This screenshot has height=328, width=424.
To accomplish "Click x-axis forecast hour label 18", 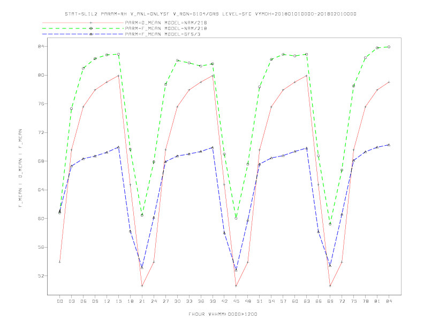I will coord(130,301).
